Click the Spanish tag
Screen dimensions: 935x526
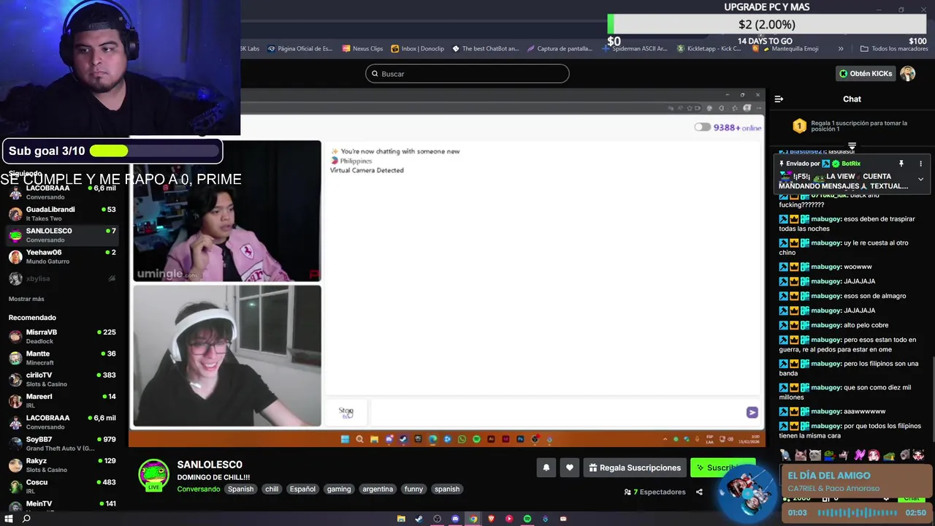pos(240,489)
